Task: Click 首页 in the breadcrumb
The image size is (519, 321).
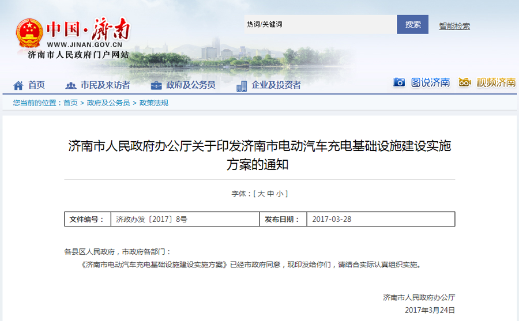Action: pos(70,103)
